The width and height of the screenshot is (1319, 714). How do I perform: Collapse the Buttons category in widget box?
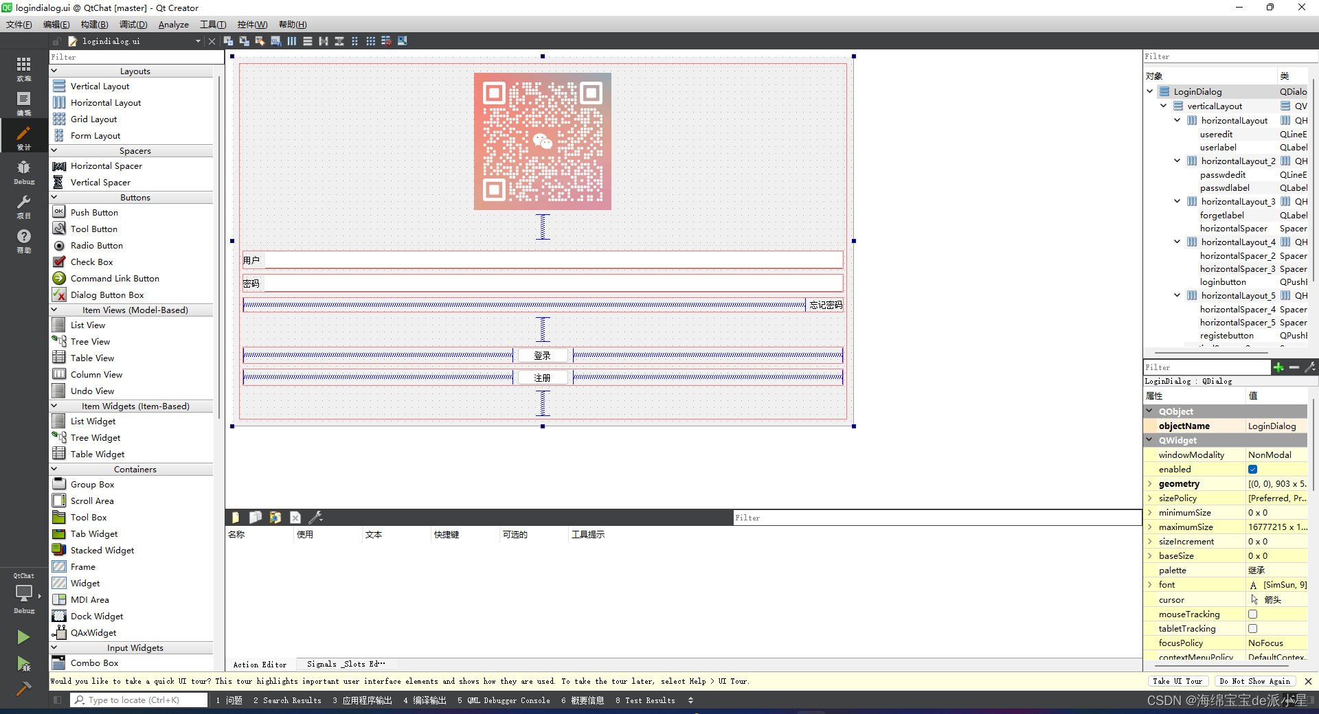tap(54, 197)
